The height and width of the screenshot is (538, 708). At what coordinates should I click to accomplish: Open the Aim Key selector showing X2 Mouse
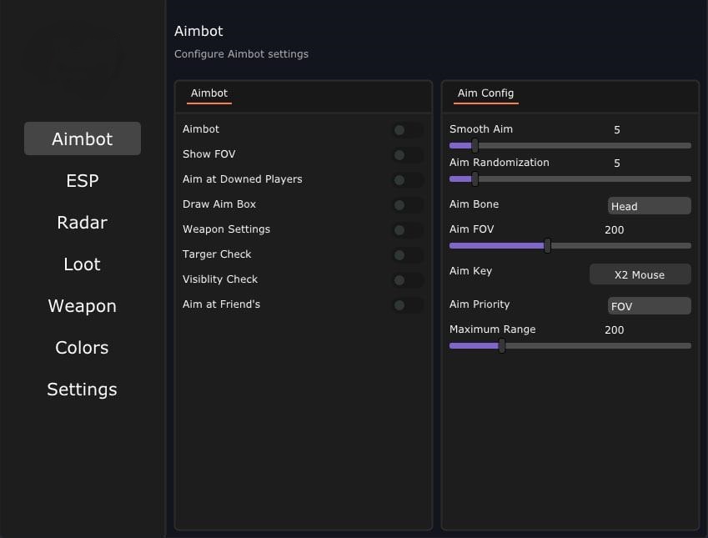click(x=640, y=274)
